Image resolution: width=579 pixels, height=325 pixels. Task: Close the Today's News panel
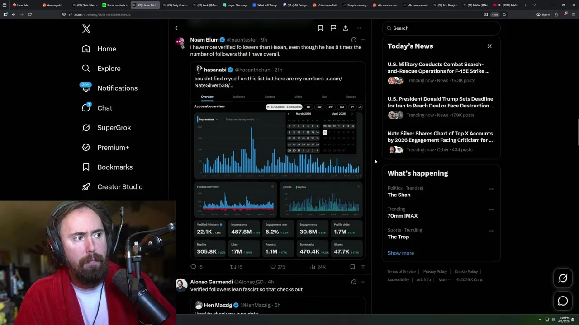[489, 46]
